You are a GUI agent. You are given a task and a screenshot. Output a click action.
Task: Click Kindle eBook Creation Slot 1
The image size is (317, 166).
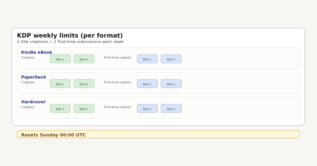click(x=60, y=59)
